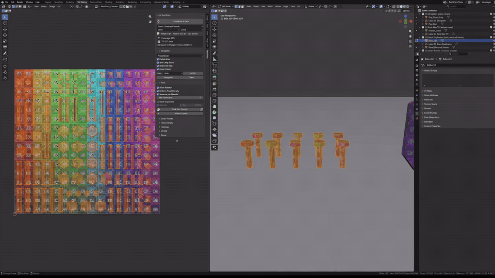This screenshot has height=278, width=495.
Task: Click the Straighten button
Action: tap(168, 78)
